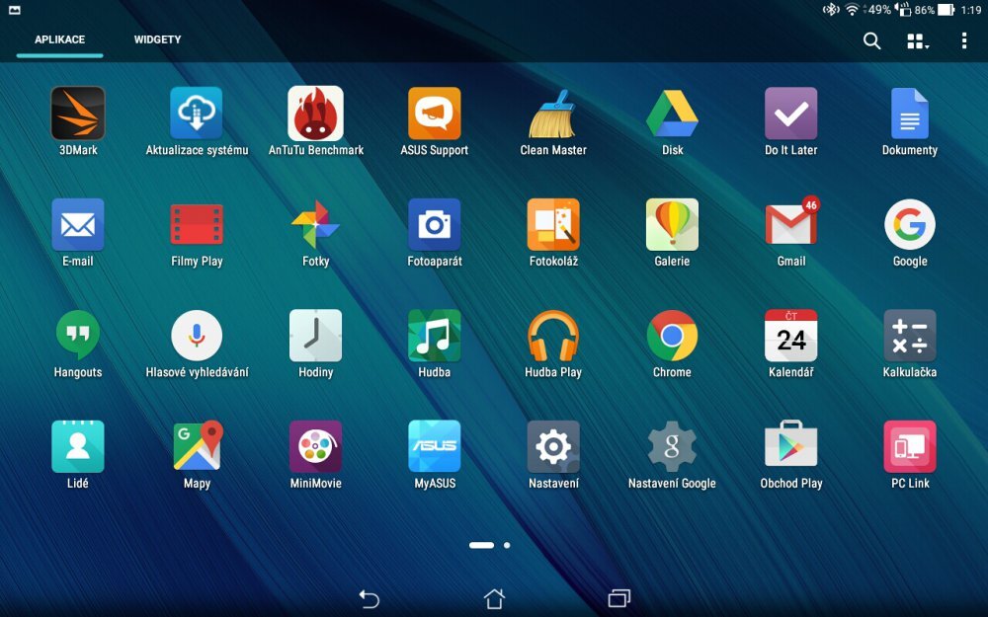This screenshot has width=988, height=617.
Task: Jump to the second page indicator dot
Action: [505, 544]
